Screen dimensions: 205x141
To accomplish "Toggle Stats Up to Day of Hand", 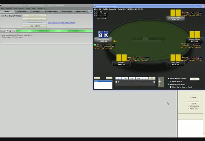I will [x=170, y=87].
